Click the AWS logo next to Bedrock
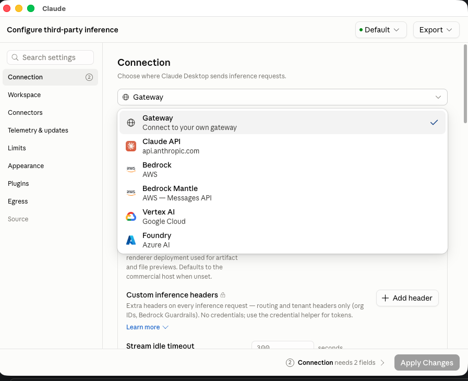The width and height of the screenshot is (468, 381). coord(131,169)
